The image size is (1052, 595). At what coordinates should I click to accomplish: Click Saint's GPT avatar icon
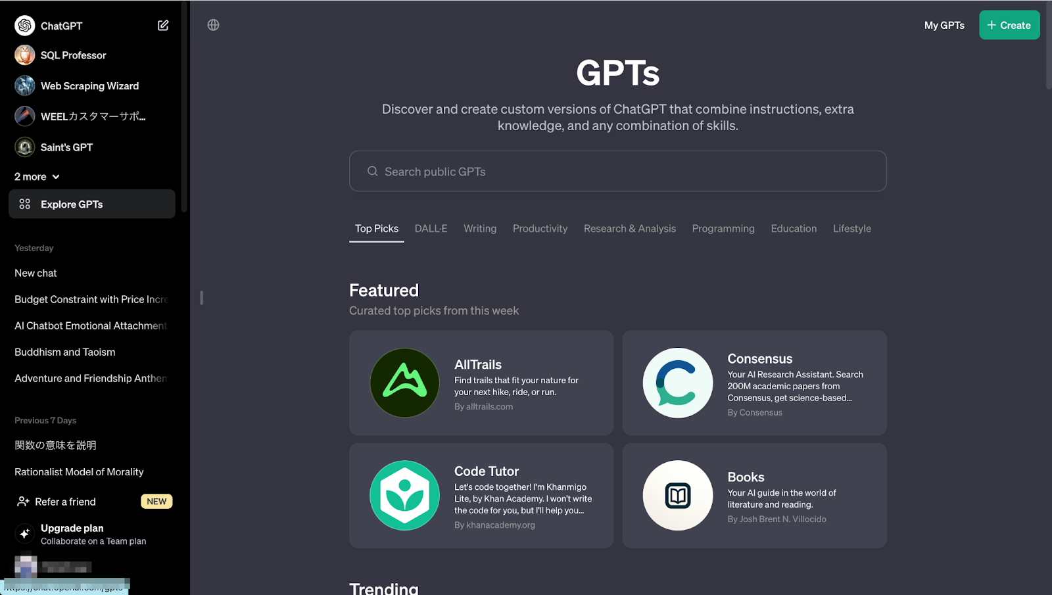point(25,147)
